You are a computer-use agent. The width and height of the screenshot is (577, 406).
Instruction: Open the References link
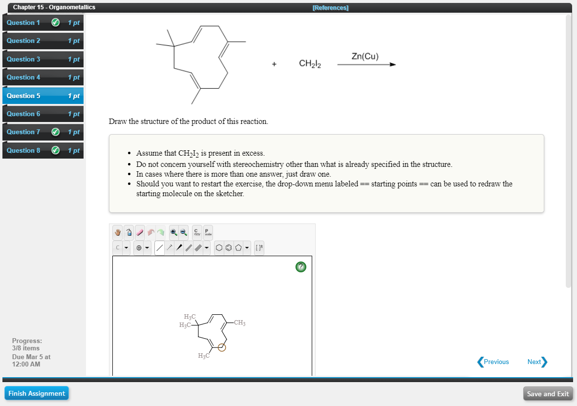tap(330, 7)
